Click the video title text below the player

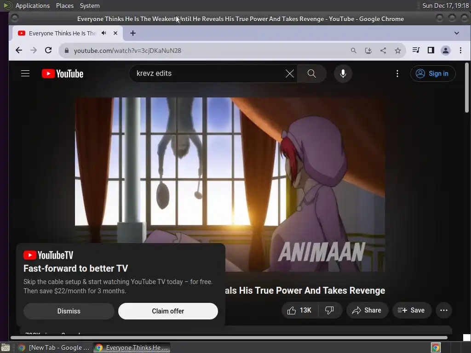(305, 290)
